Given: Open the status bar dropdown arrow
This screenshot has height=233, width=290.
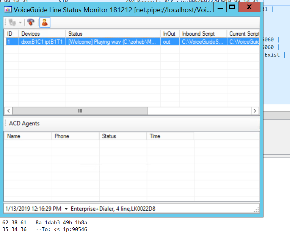Looking at the screenshot, I should pyautogui.click(x=66, y=209).
